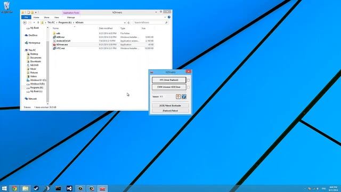Open the Quick Access Toolbar dropdown
The height and width of the screenshot is (192, 341).
pos(36,12)
